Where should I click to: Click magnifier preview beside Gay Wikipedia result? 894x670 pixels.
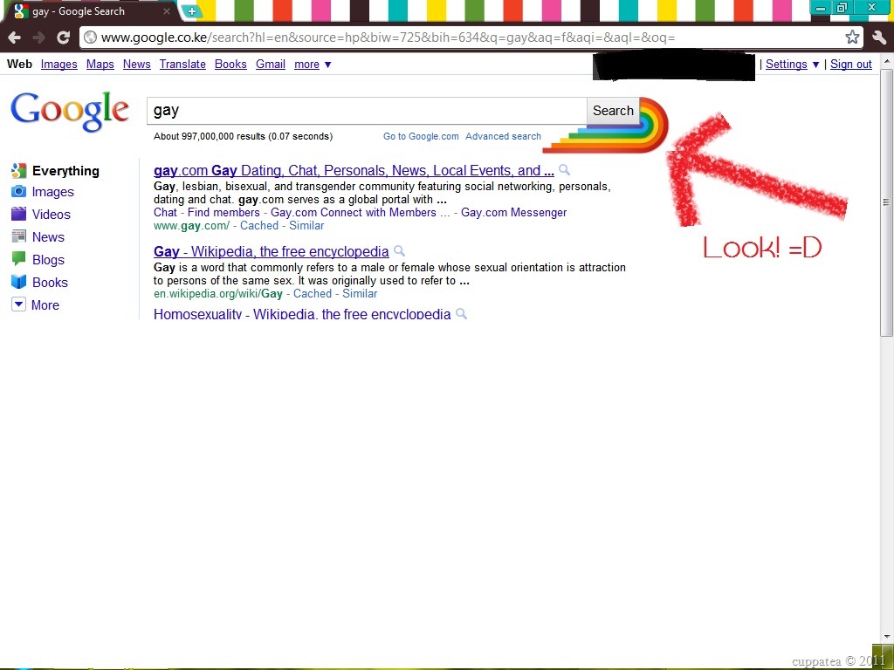(x=399, y=250)
